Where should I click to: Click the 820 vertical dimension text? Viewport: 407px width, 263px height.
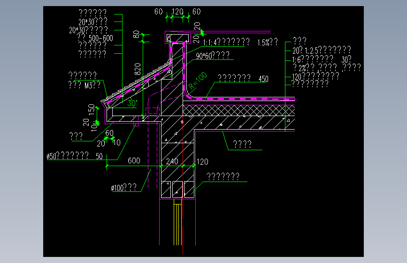point(138,69)
